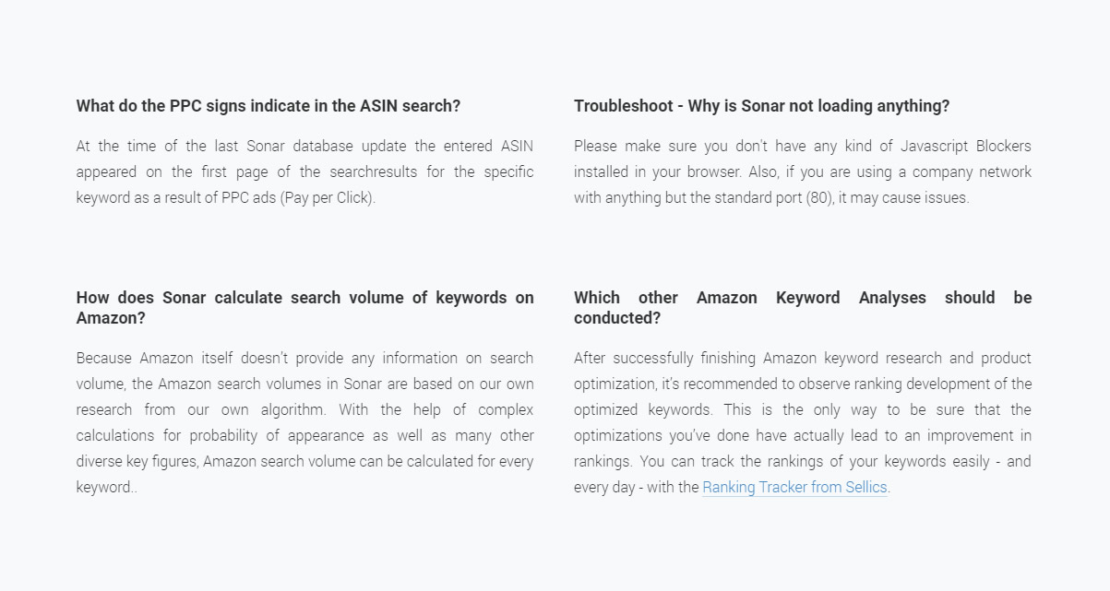1110x591 pixels.
Task: Click the word 'keyword..' ending the search volume answer
Action: [x=107, y=487]
